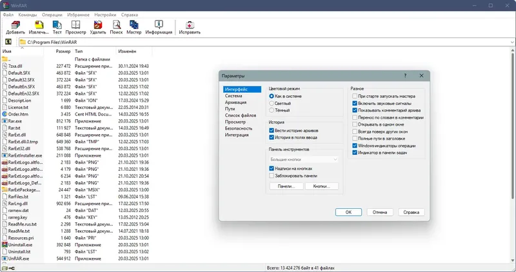
Task: Select the License.txt file row
Action: 75,107
